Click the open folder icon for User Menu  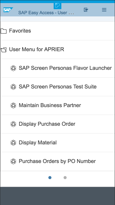point(4,50)
